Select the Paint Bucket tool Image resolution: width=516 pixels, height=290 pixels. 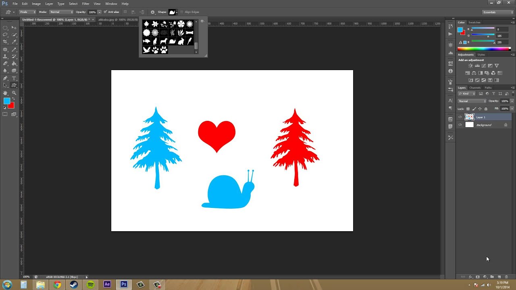[14, 63]
